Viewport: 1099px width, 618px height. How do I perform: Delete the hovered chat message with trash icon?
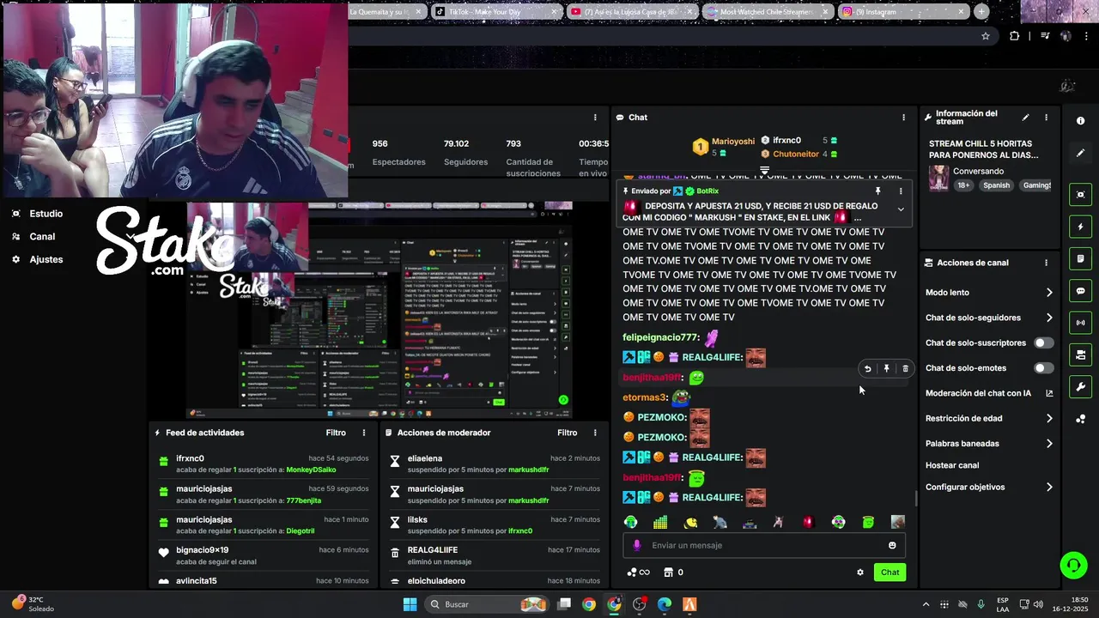pos(905,369)
